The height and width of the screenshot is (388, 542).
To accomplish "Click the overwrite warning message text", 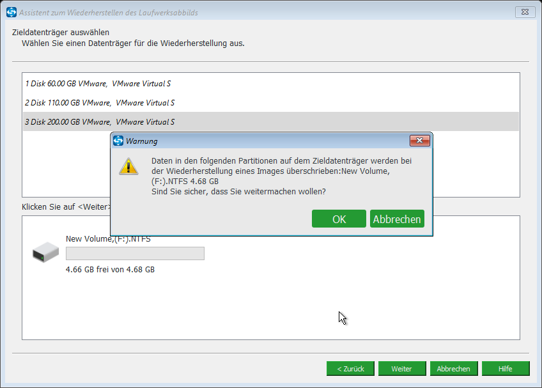I will 281,176.
